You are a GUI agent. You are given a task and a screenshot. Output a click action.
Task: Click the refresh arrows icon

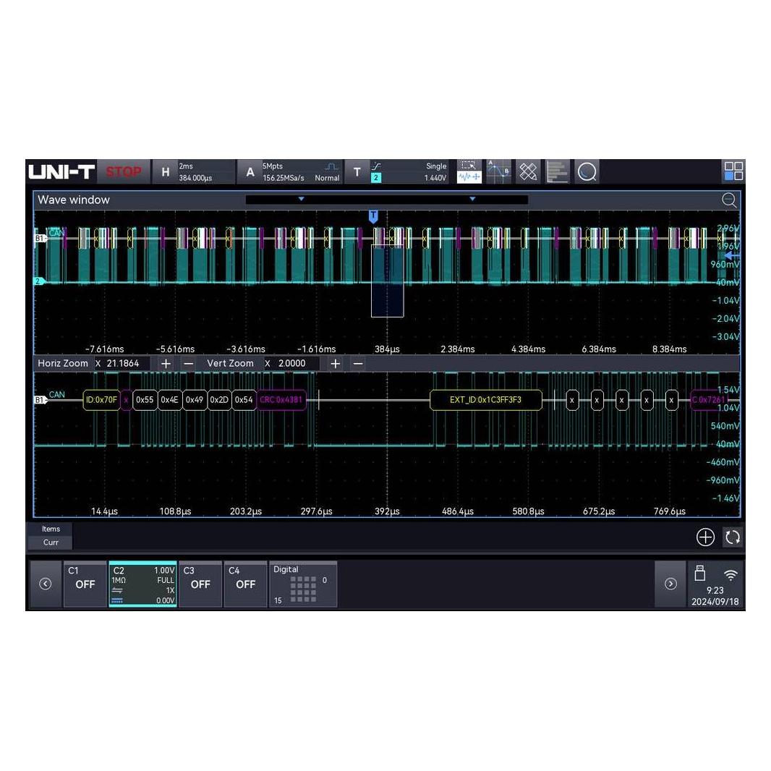(x=733, y=537)
